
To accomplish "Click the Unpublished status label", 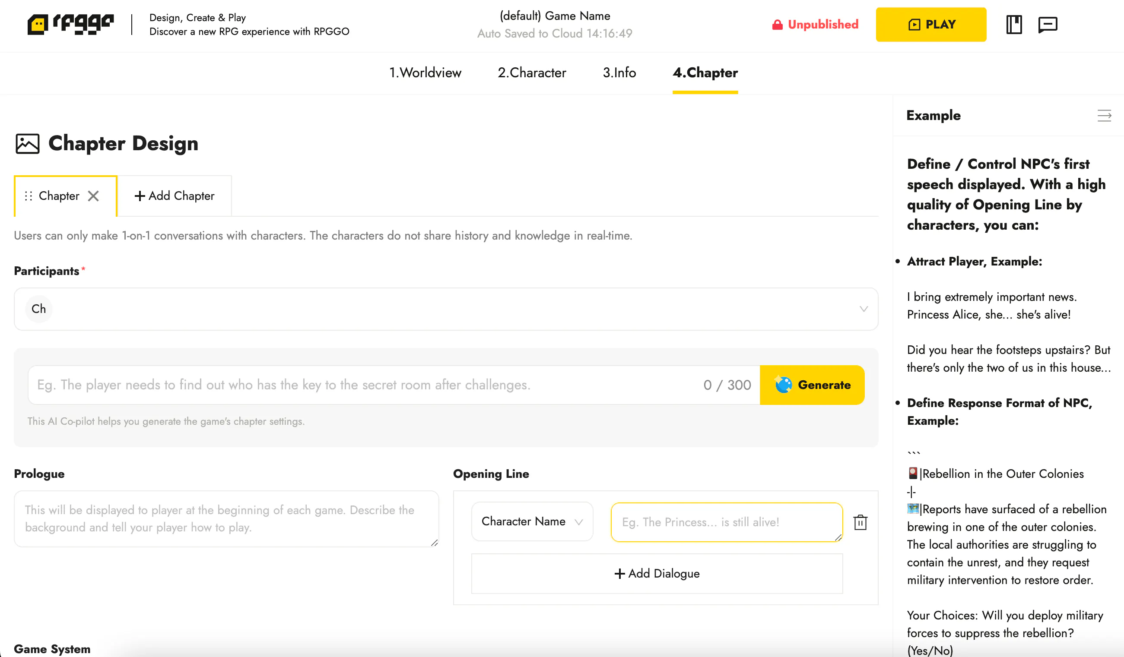I will coord(823,25).
